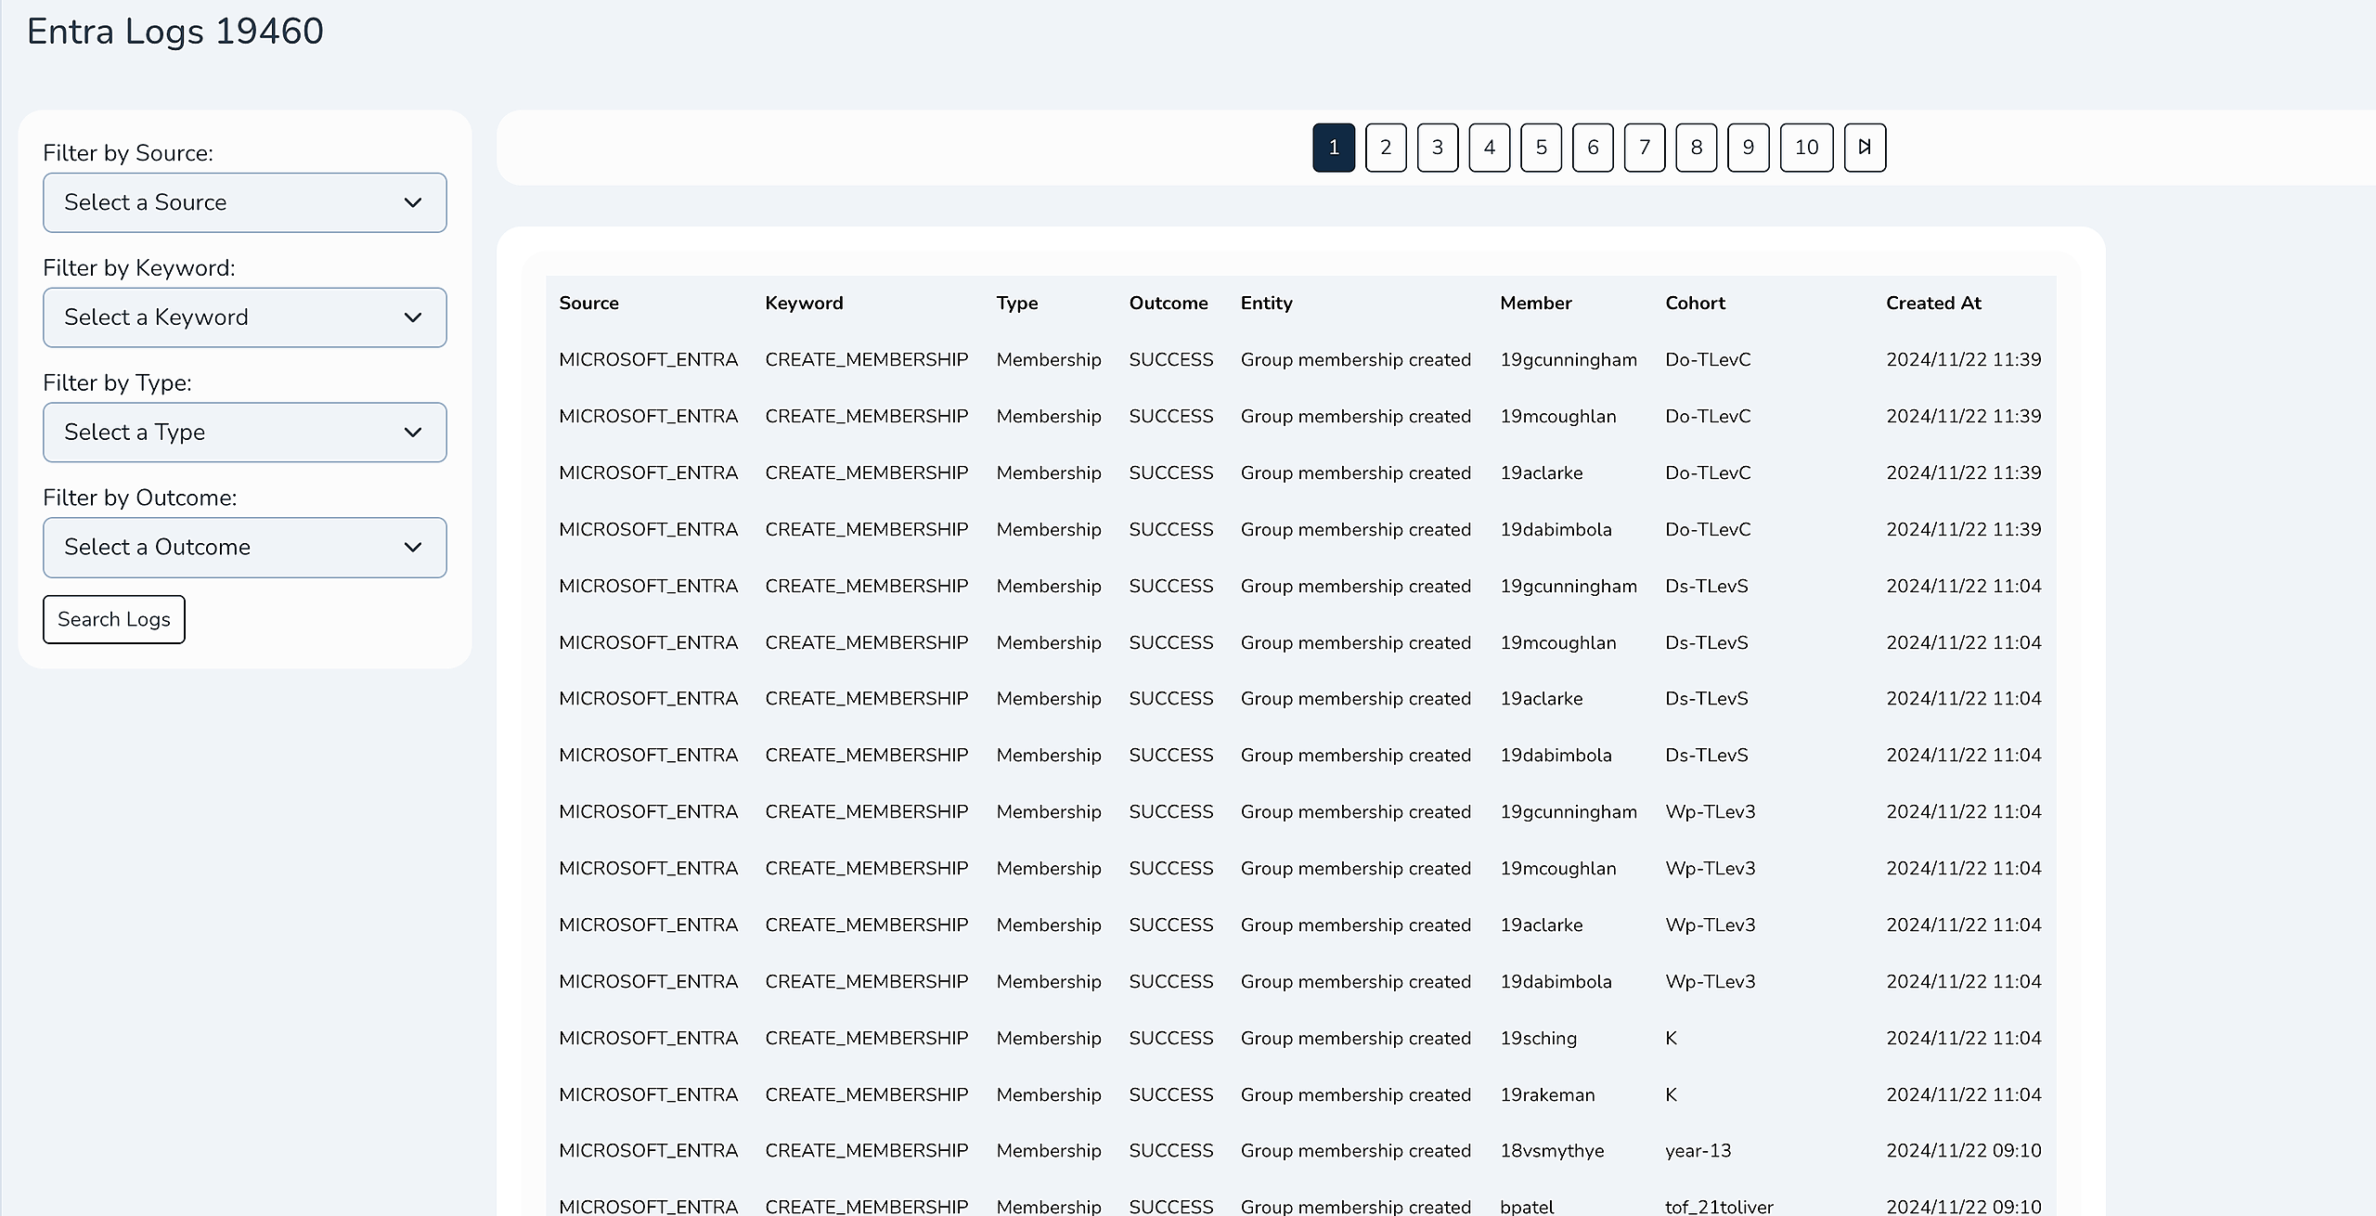The height and width of the screenshot is (1216, 2376).
Task: Select current page 1 button
Action: [x=1333, y=148]
